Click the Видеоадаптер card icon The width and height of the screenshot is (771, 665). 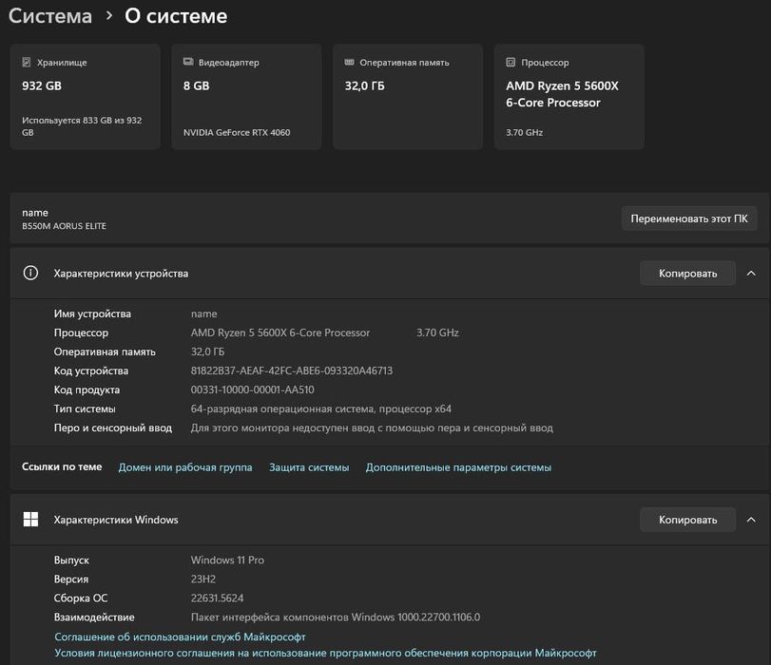coord(188,62)
